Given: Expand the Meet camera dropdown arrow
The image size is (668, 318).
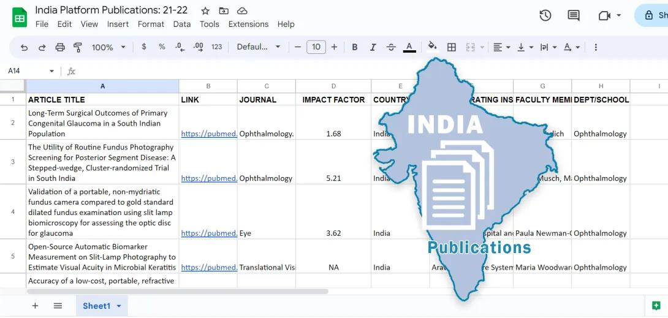Looking at the screenshot, I should 618,16.
